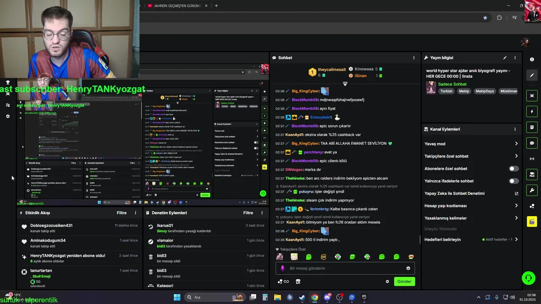The height and width of the screenshot is (304, 541).
Task: Open Sadece Sohbet category link
Action: [x=452, y=84]
